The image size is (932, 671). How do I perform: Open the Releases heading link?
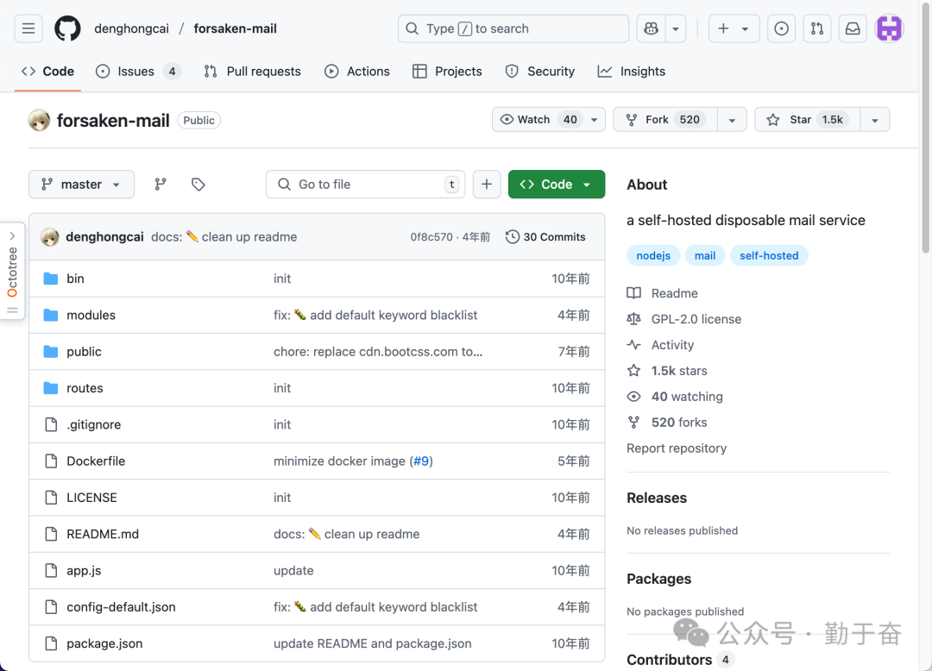point(657,498)
